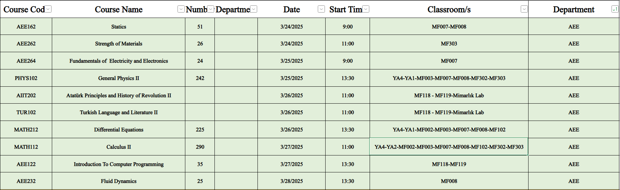Open the Start Time filter dropdown
The width and height of the screenshot is (620, 190).
click(x=366, y=9)
